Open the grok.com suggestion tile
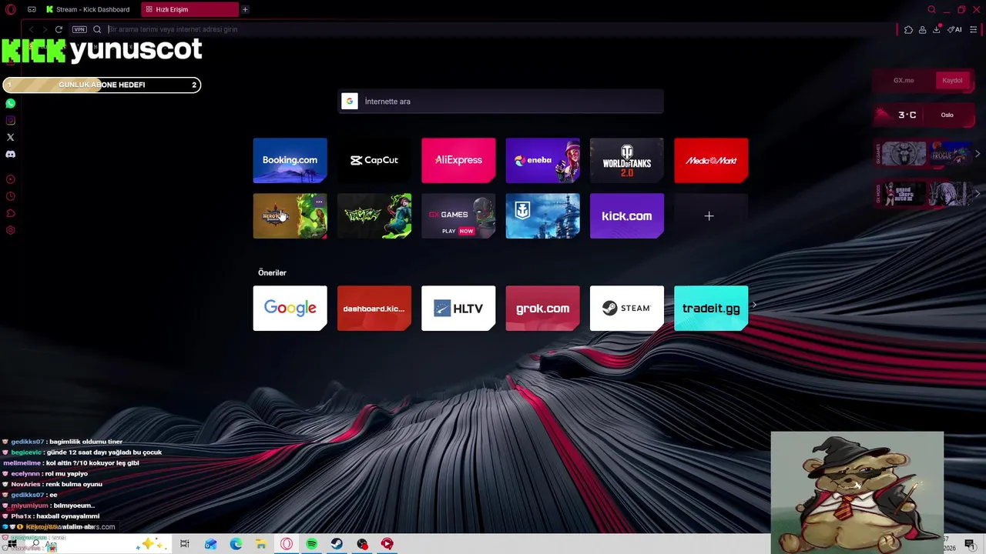This screenshot has height=554, width=986. [x=542, y=309]
